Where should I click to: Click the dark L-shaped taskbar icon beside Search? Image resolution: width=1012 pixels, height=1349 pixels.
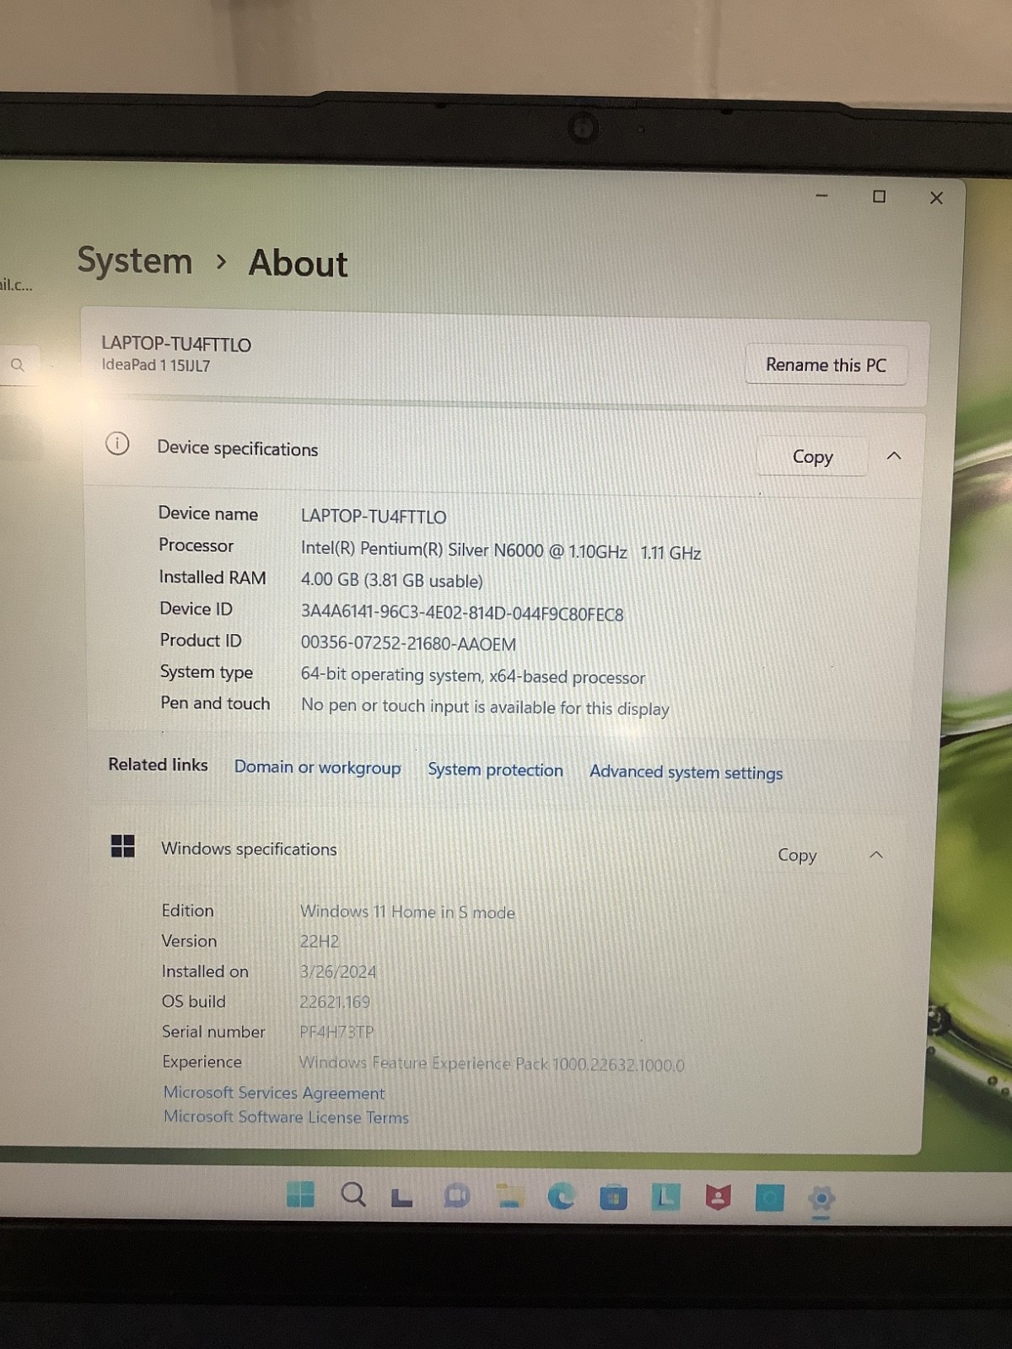[x=402, y=1197]
